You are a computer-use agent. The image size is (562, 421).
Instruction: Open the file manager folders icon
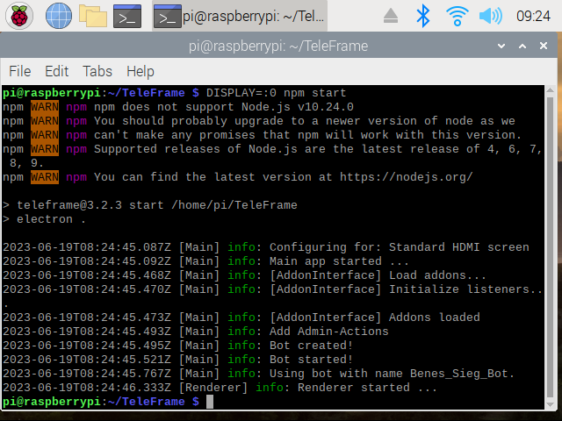93,16
